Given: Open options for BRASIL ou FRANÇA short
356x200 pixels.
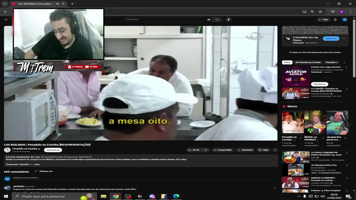Looking at the screenshot, I should [x=323, y=138].
